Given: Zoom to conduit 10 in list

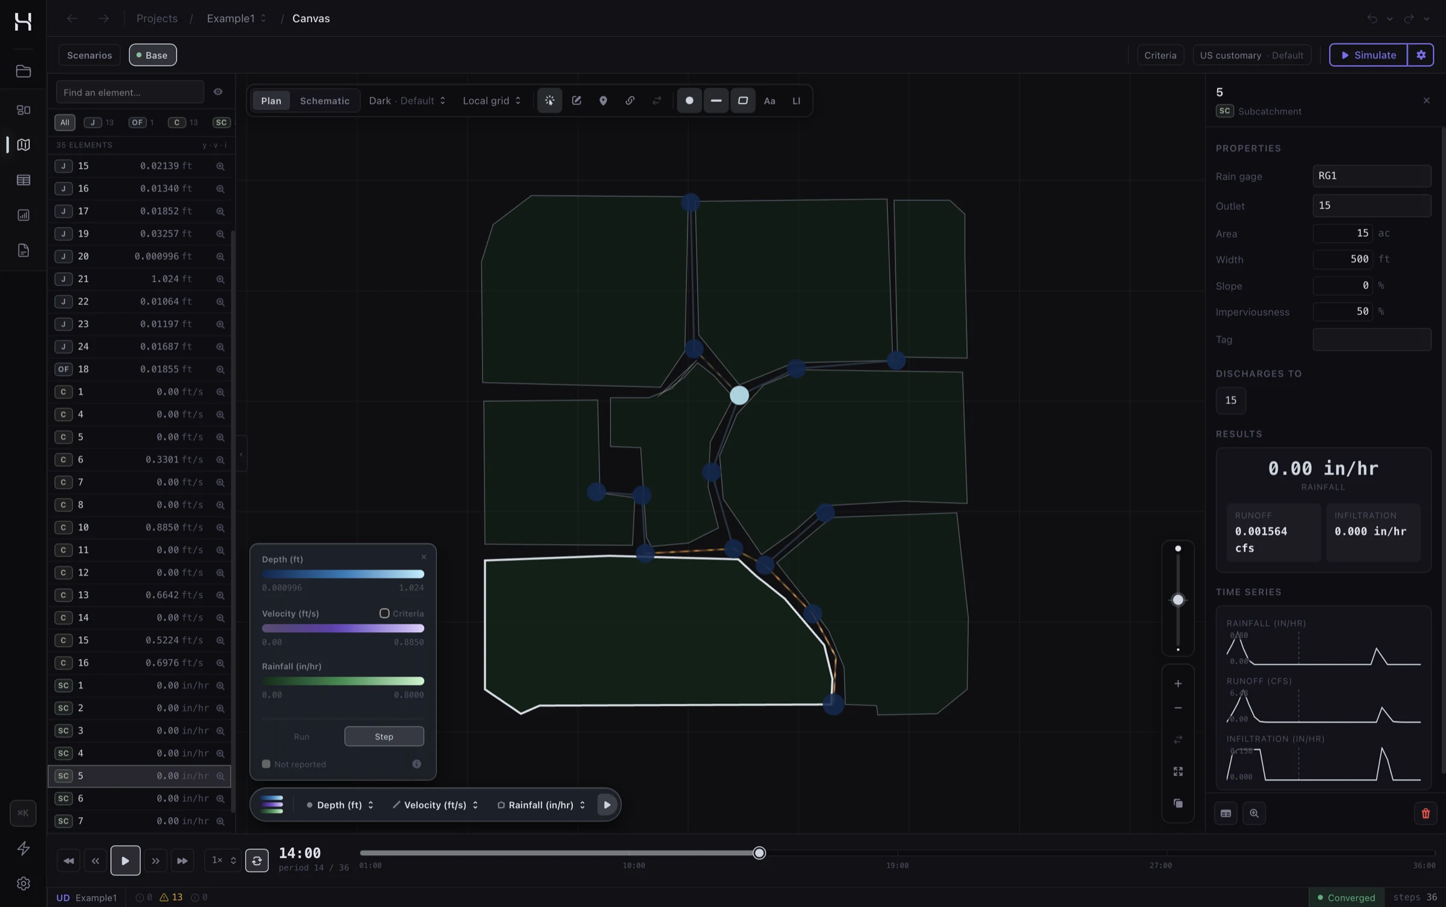Looking at the screenshot, I should pos(221,527).
